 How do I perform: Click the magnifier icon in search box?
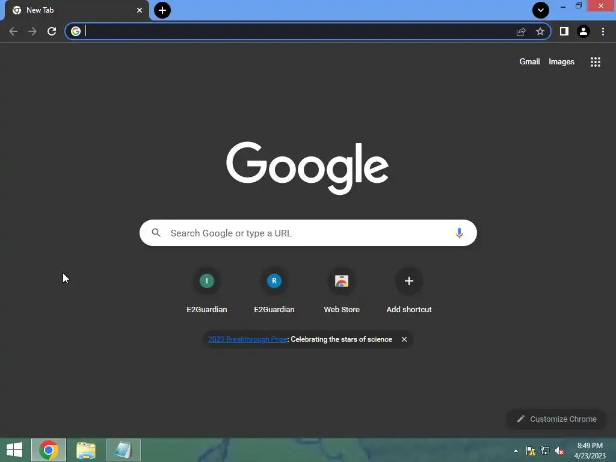pyautogui.click(x=156, y=233)
